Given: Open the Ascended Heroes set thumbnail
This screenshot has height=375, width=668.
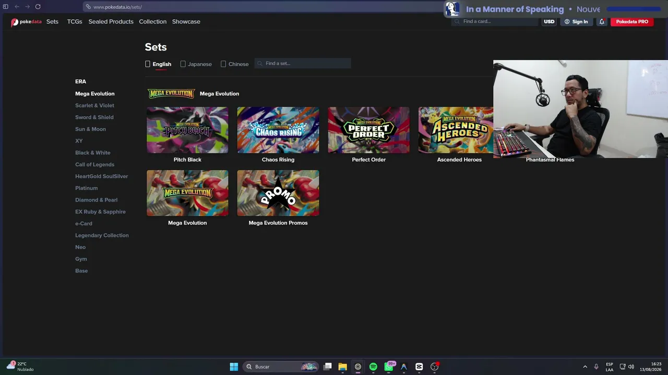Looking at the screenshot, I should [456, 130].
